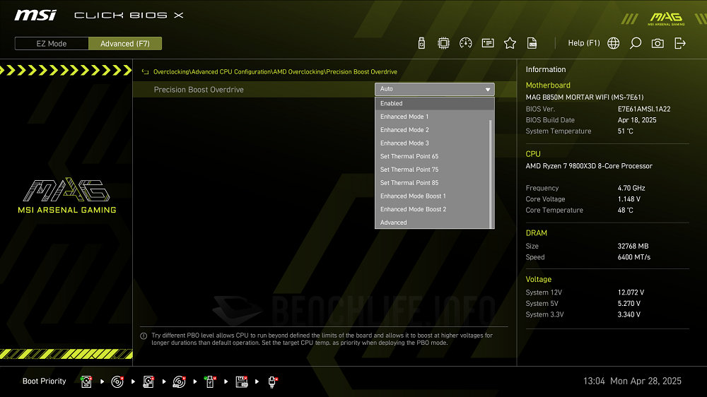This screenshot has height=397, width=707.
Task: Choose Enhanced Mode 1 option
Action: [x=433, y=117]
